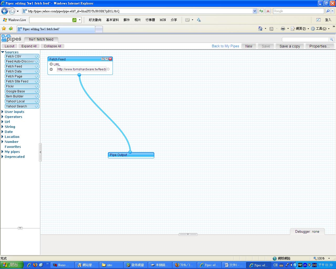
Task: Collapse the Fetch Feed module with its minimize icon
Action: (x=107, y=59)
